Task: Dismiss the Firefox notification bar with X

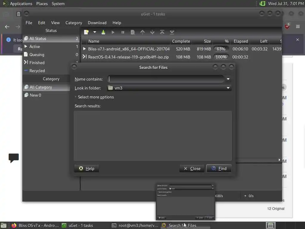Action: click(298, 40)
